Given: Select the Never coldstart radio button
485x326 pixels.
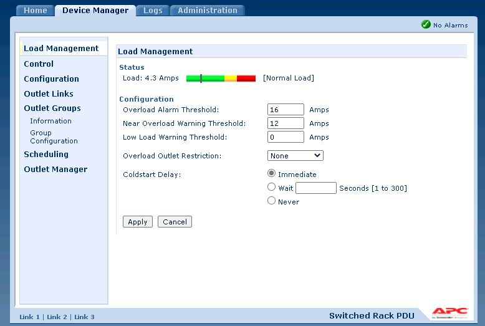Looking at the screenshot, I should pyautogui.click(x=271, y=201).
